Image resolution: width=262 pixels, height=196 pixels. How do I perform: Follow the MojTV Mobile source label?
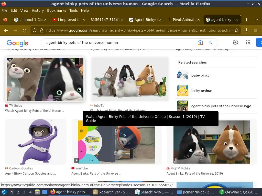click(180, 168)
